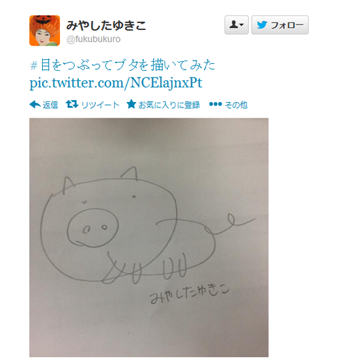Click the favorite star icon
Image resolution: width=340 pixels, height=361 pixels.
click(131, 104)
